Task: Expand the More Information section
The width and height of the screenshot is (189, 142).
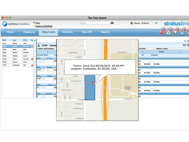Action: 46,49
